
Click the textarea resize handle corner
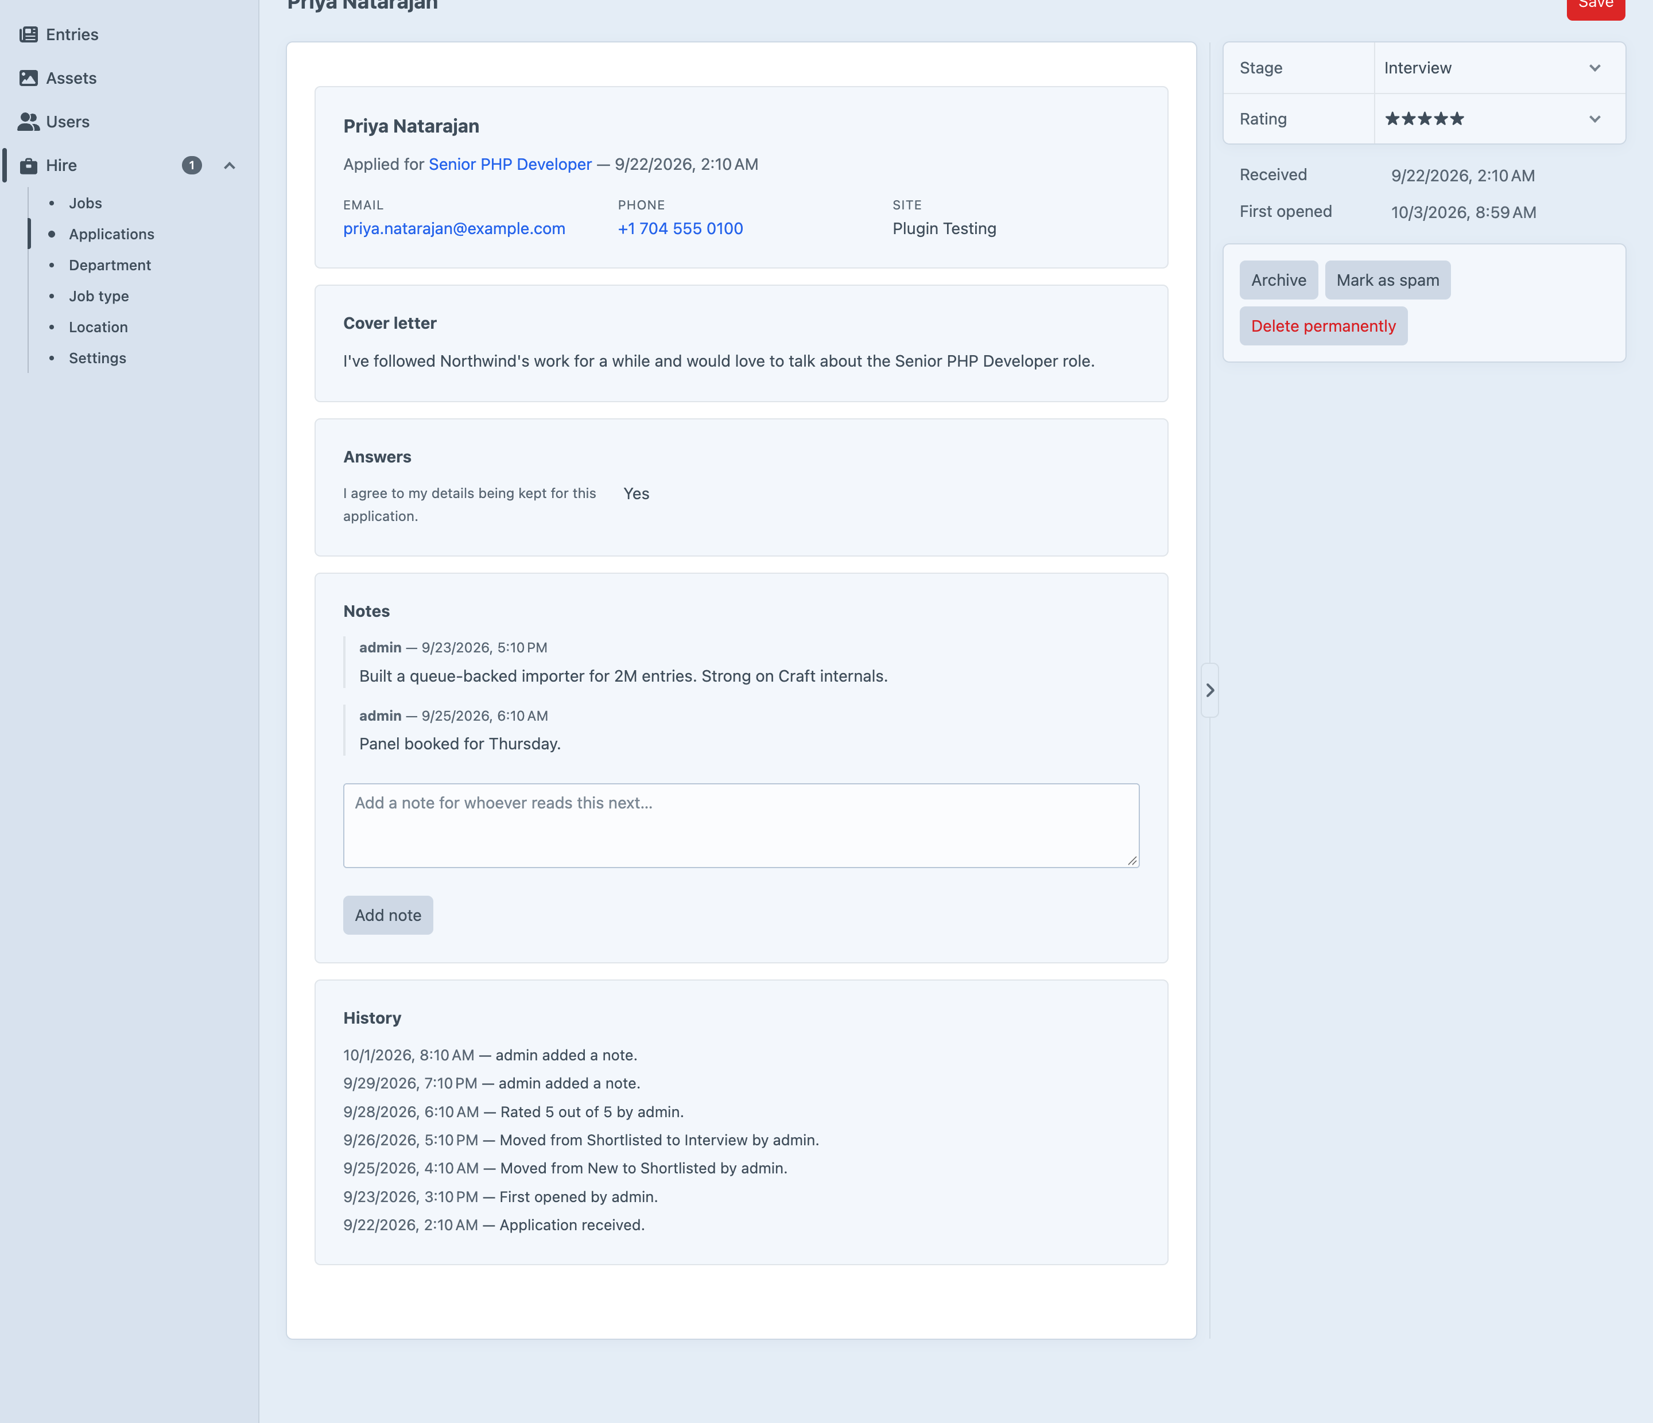click(1132, 860)
